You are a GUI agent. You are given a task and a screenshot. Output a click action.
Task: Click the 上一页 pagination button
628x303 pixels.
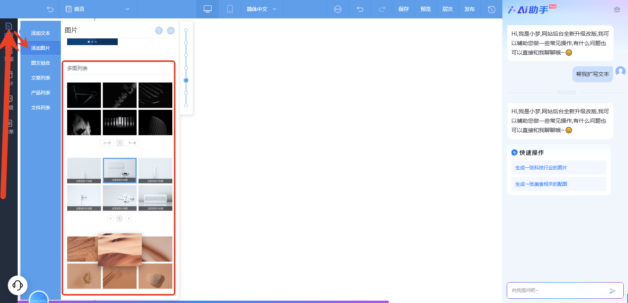pyautogui.click(x=107, y=143)
